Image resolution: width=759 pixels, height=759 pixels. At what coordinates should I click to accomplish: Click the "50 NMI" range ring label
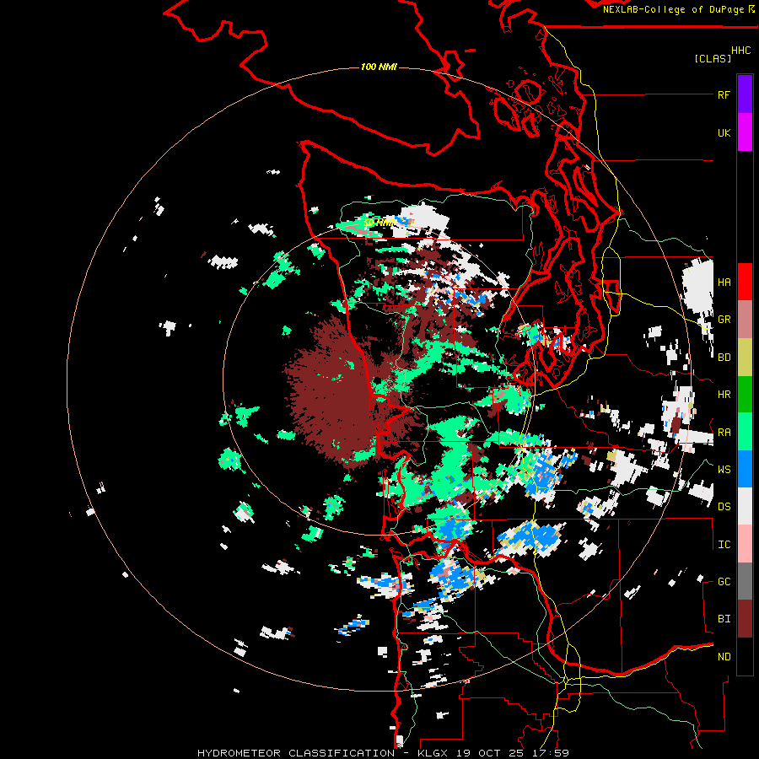coord(379,223)
